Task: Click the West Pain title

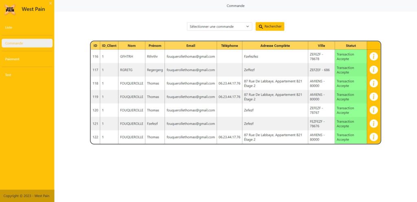Action: point(33,9)
